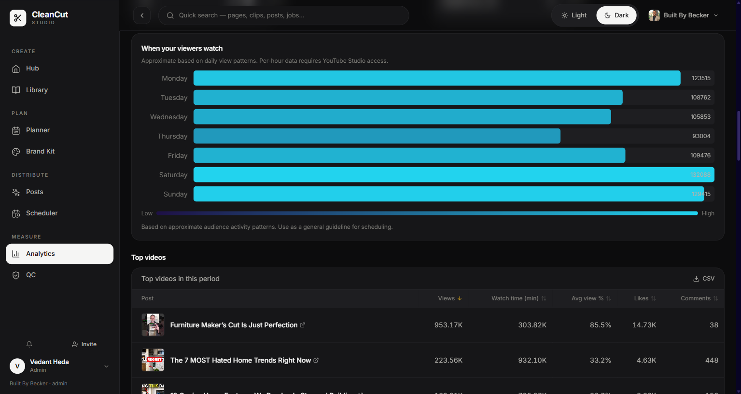Screen dimensions: 741x394
Task: Focus the Quick search input field
Action: tap(284, 15)
